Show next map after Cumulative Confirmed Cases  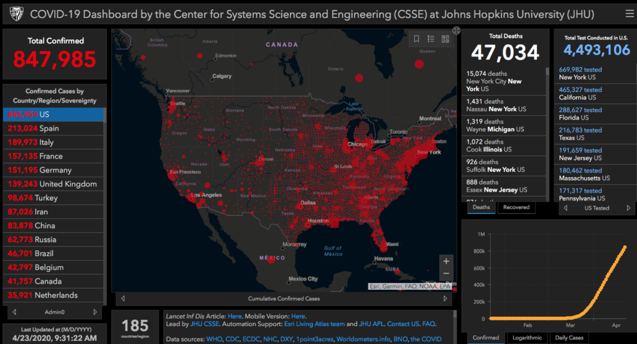pos(445,299)
